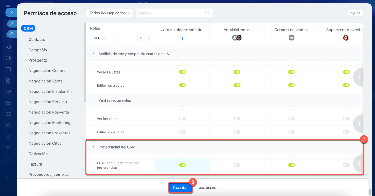This screenshot has height=196, width=375.
Task: Open panel in new window icon
Action: point(12,34)
